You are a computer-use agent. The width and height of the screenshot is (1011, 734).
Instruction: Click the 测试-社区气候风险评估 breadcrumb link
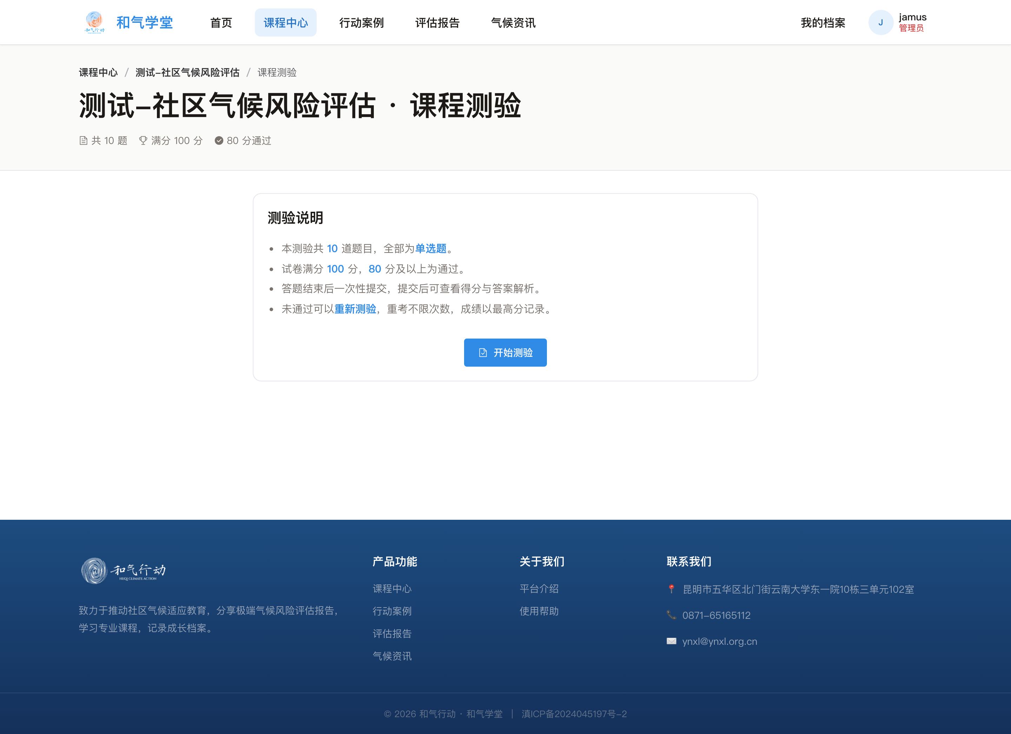click(188, 72)
